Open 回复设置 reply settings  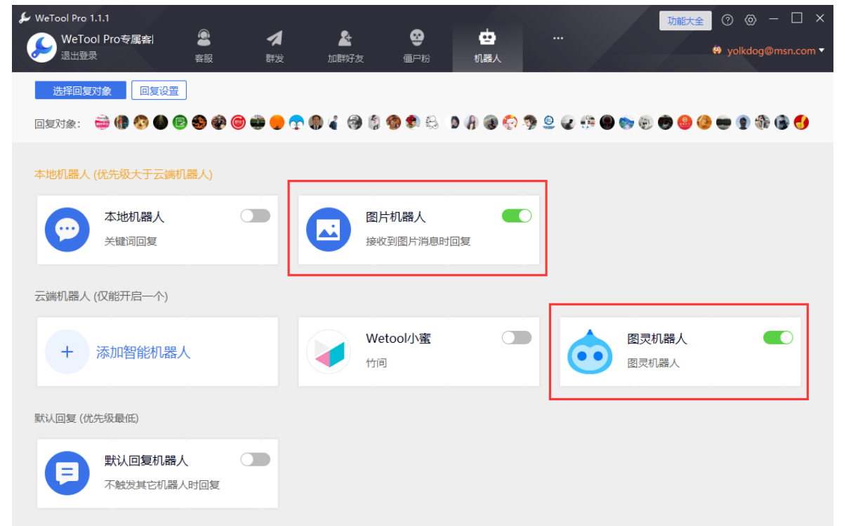click(x=159, y=91)
